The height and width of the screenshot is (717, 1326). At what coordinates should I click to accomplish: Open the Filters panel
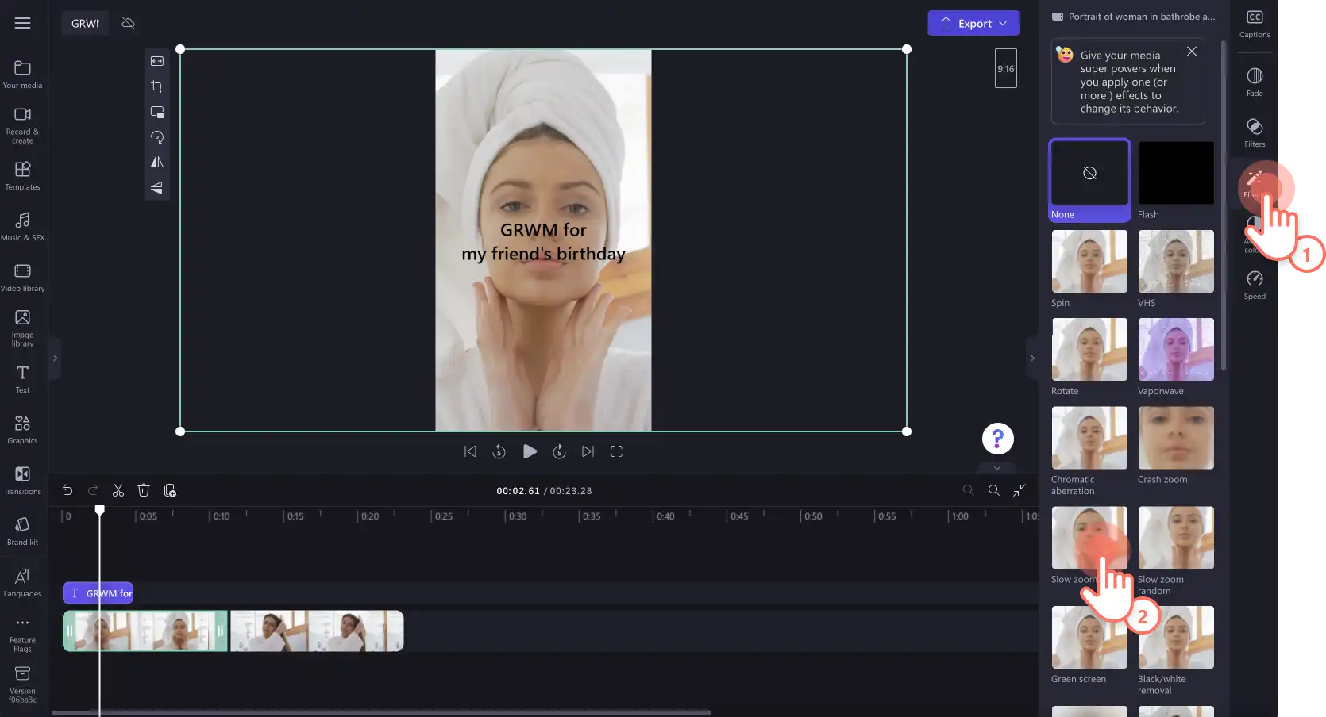click(1255, 132)
